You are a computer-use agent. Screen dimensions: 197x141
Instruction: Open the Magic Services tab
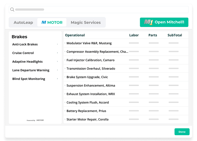pos(86,22)
